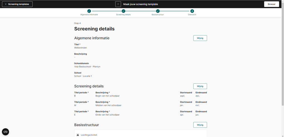This screenshot has height=137, width=284.
Task: Click the Basisstructuur section heading
Action: 87,125
